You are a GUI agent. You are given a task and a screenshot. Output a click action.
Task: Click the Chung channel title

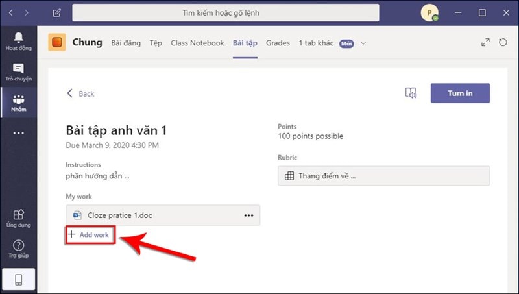(87, 42)
